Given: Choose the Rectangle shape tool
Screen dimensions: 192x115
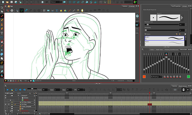Looking at the screenshot, I should point(2,37).
